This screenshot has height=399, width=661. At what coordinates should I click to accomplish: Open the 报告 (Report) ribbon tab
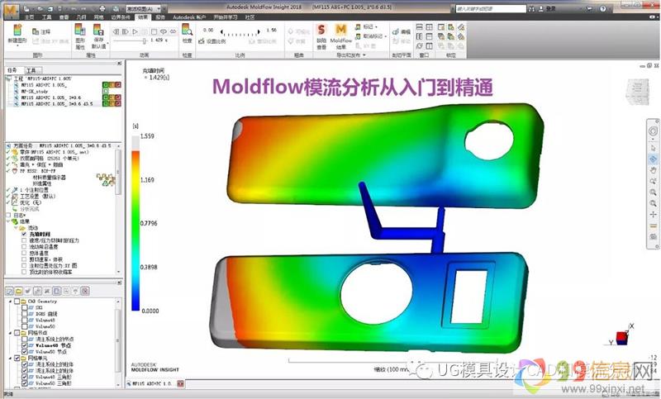coord(159,16)
